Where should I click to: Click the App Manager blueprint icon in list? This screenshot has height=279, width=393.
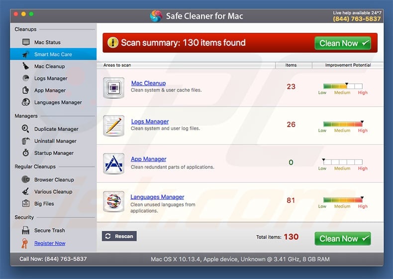(113, 163)
